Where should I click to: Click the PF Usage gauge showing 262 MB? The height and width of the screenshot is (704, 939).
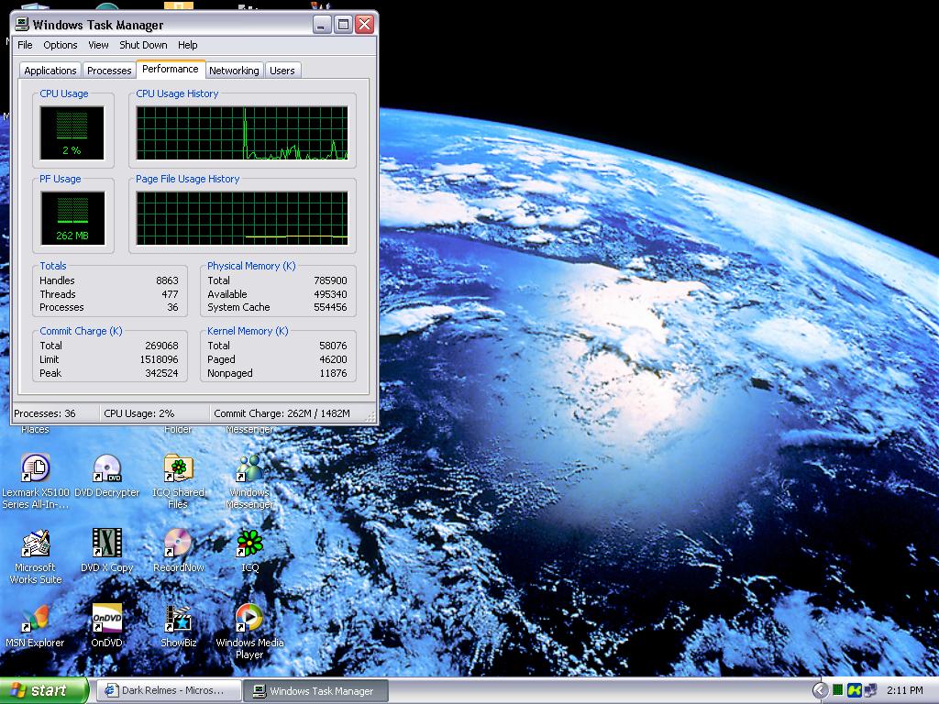(72, 218)
